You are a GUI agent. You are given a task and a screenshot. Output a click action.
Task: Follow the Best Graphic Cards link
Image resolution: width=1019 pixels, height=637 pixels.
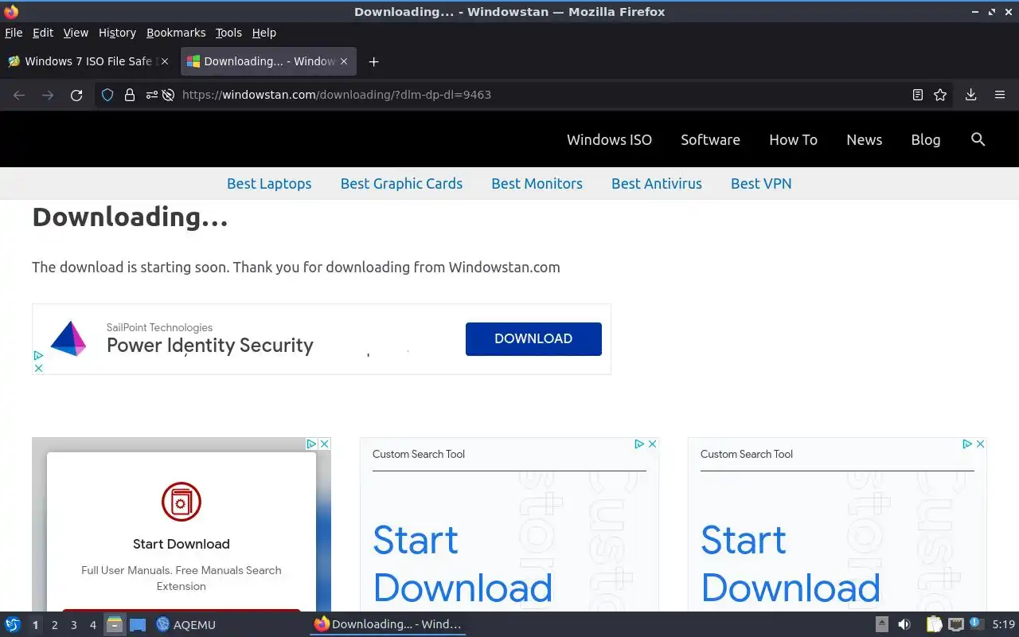pos(401,183)
